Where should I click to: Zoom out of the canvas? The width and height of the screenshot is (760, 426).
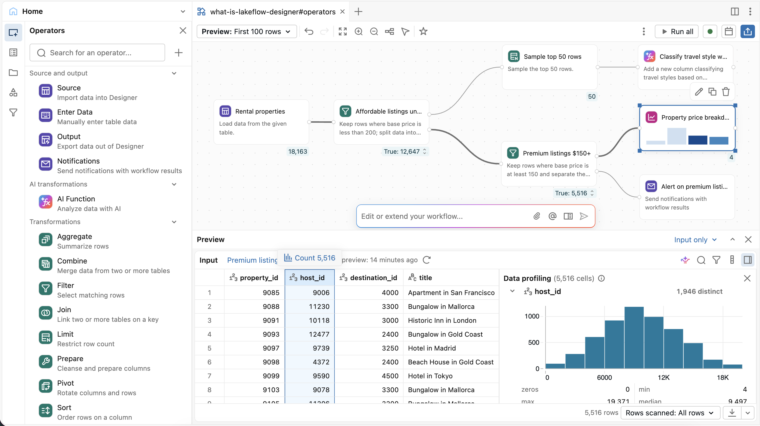pos(374,32)
